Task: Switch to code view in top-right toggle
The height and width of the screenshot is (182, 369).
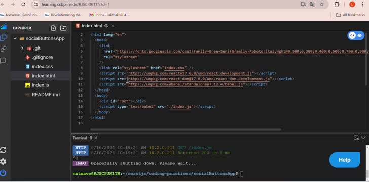Action: coord(352,35)
